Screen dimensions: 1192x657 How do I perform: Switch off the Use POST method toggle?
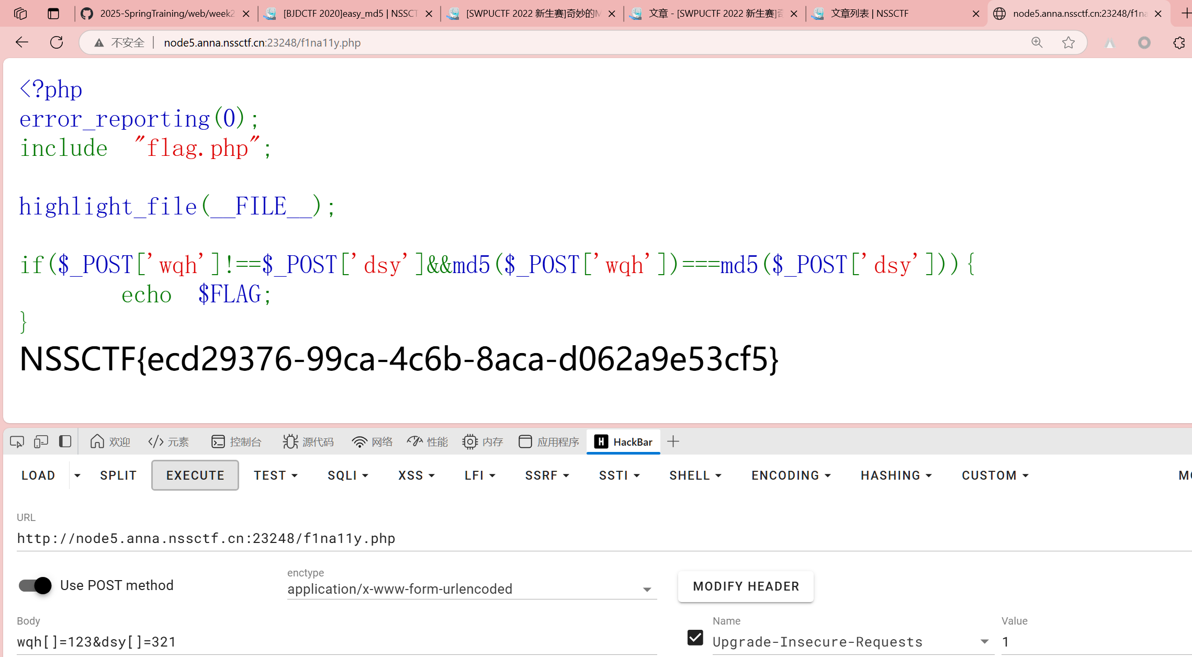click(35, 585)
